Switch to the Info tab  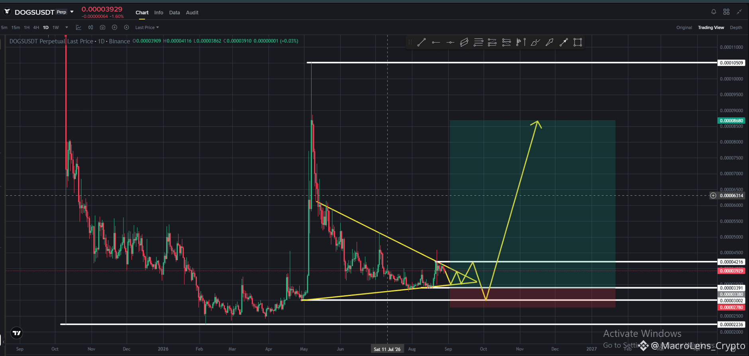tap(159, 13)
